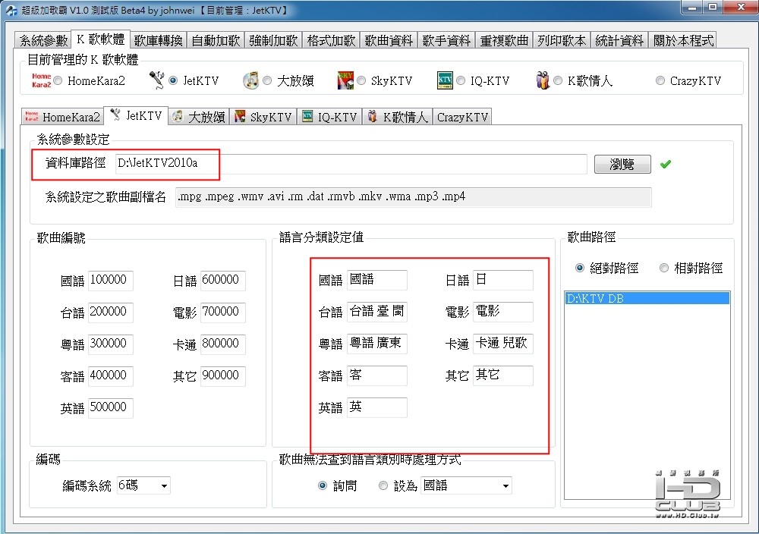
Task: Click the 資料庫路徑 field D:\JetKTV2010a
Action: coord(351,164)
